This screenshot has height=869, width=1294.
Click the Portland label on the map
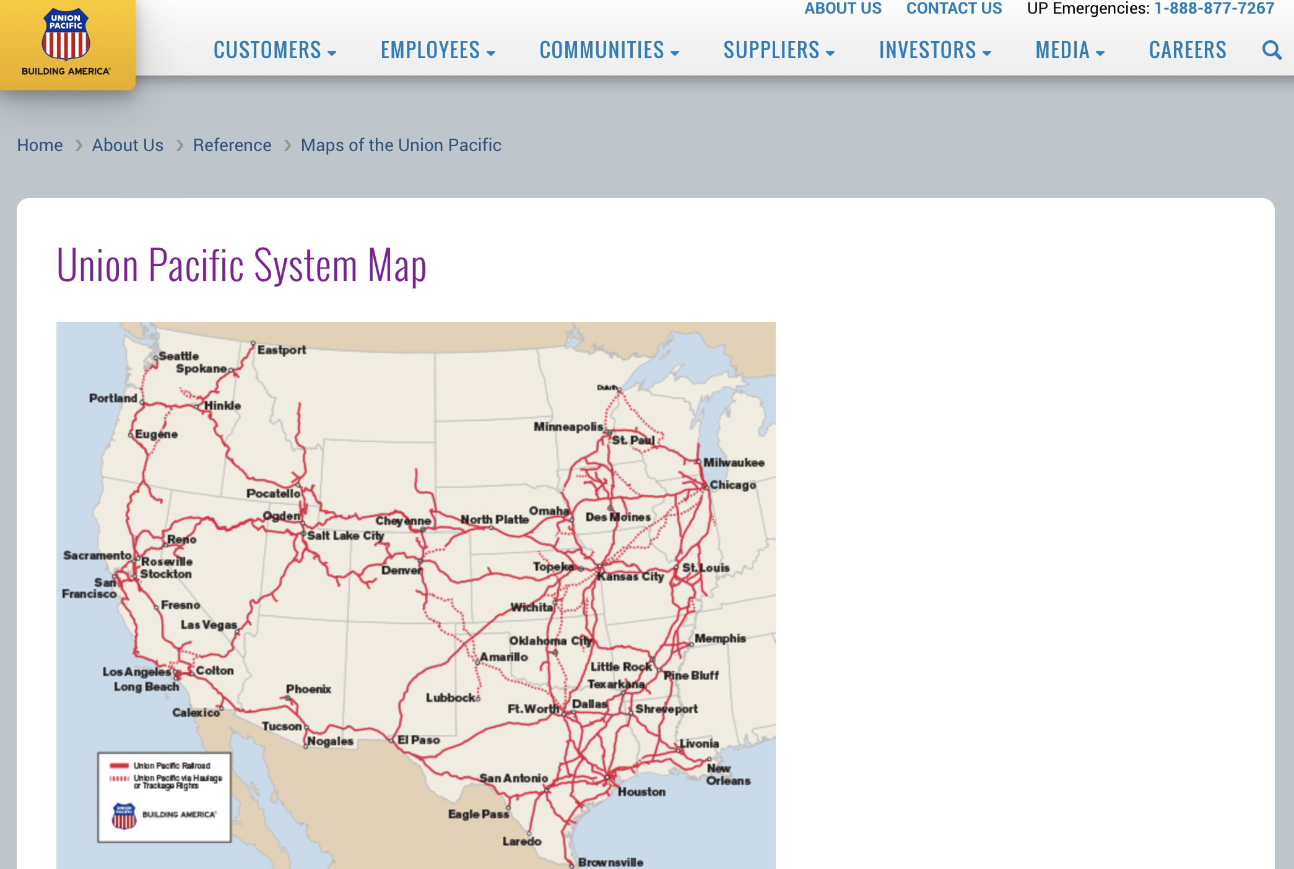pos(113,398)
